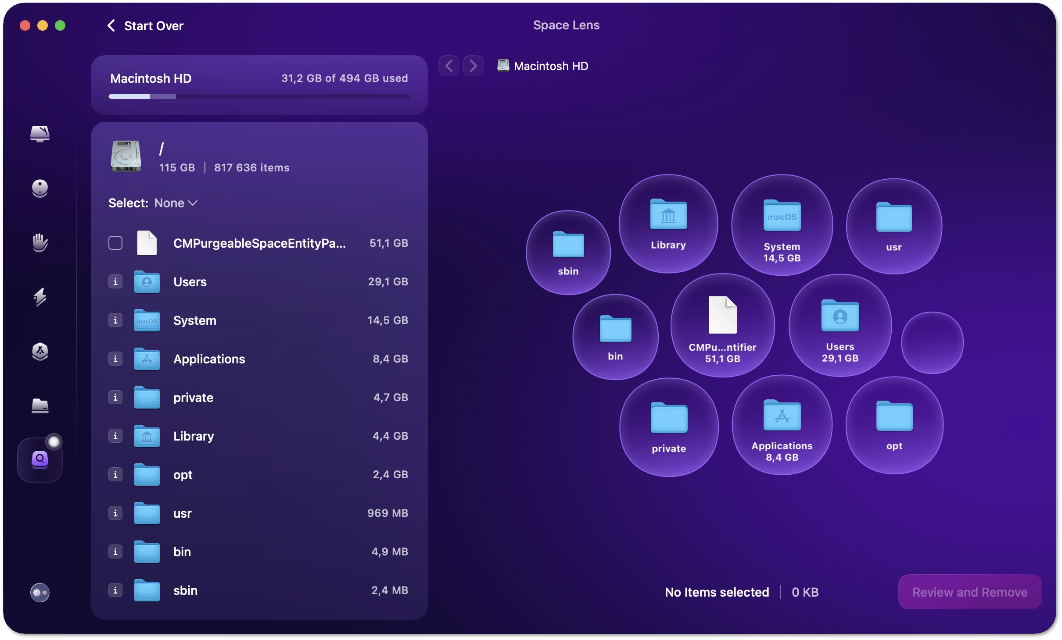Open the Users row in the list
Screen dimensions: 1062x640
[259, 281]
